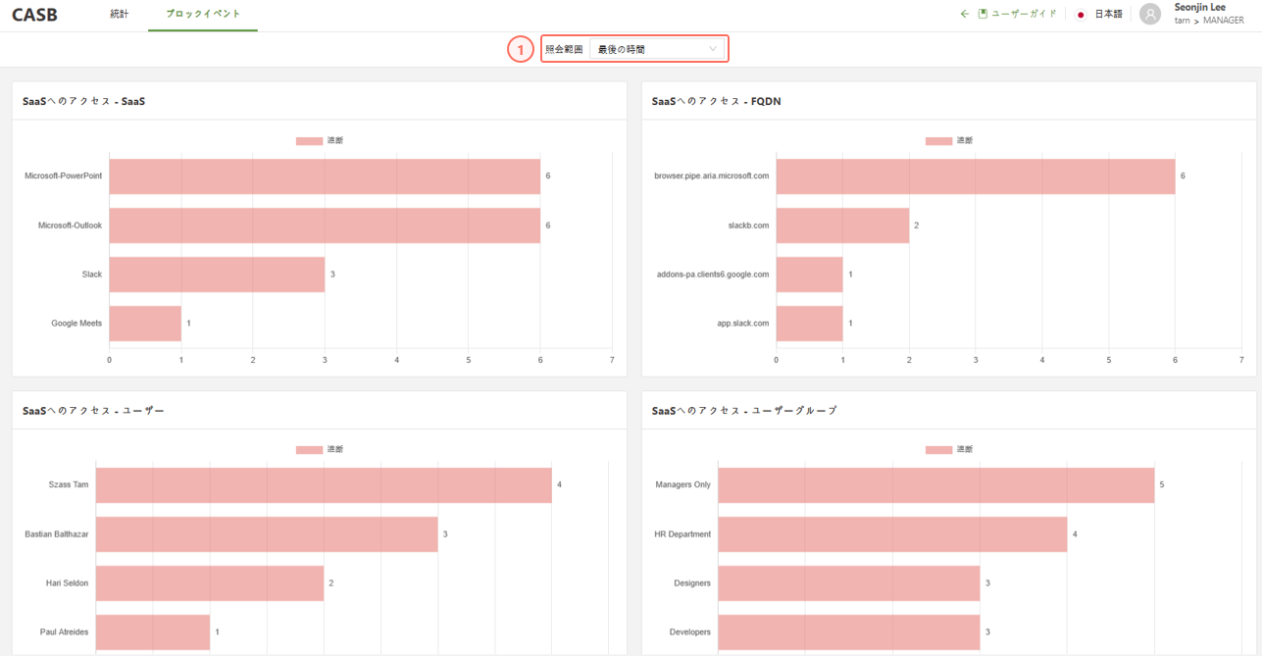Select the ブロックイベント tab
The width and height of the screenshot is (1262, 656).
(x=203, y=15)
